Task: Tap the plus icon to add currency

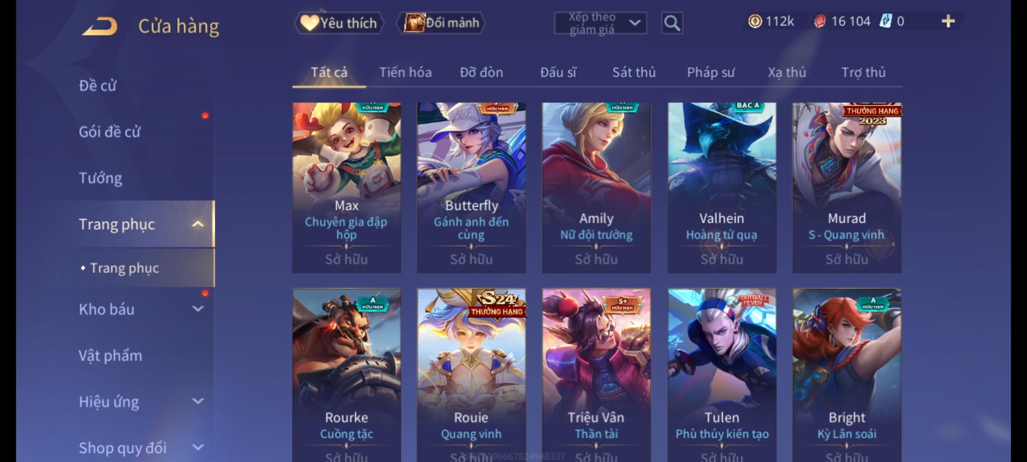Action: coord(948,21)
